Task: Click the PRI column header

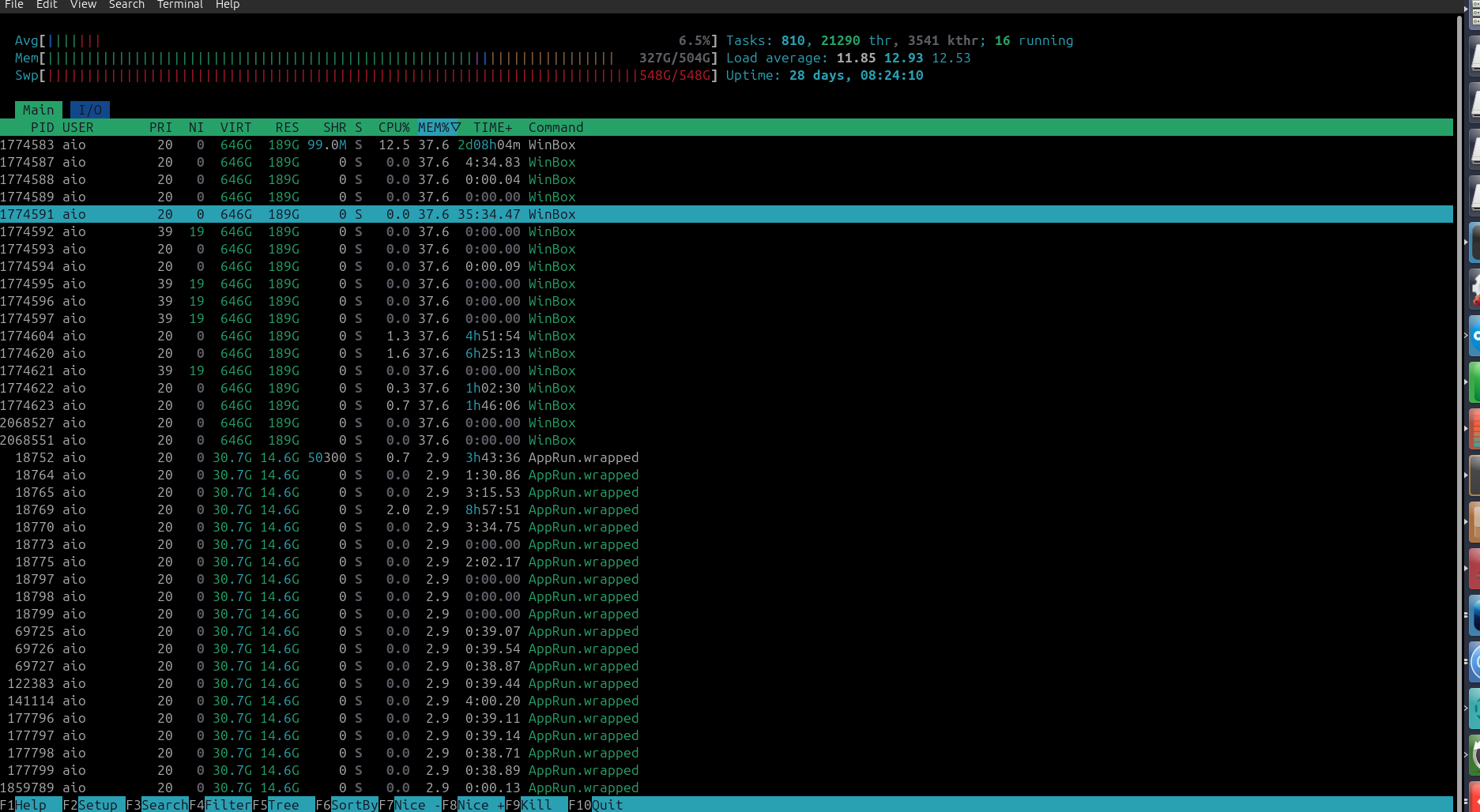Action: pos(160,127)
